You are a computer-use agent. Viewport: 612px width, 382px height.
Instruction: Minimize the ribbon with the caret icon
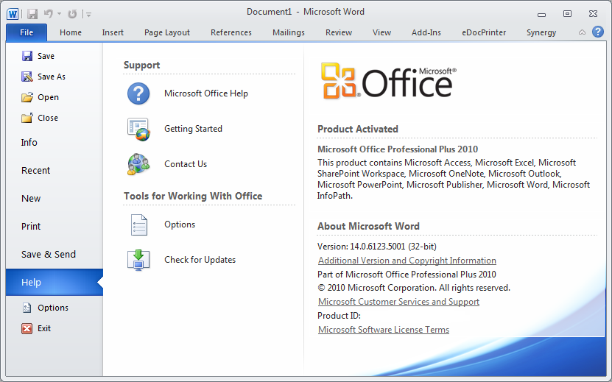[582, 32]
